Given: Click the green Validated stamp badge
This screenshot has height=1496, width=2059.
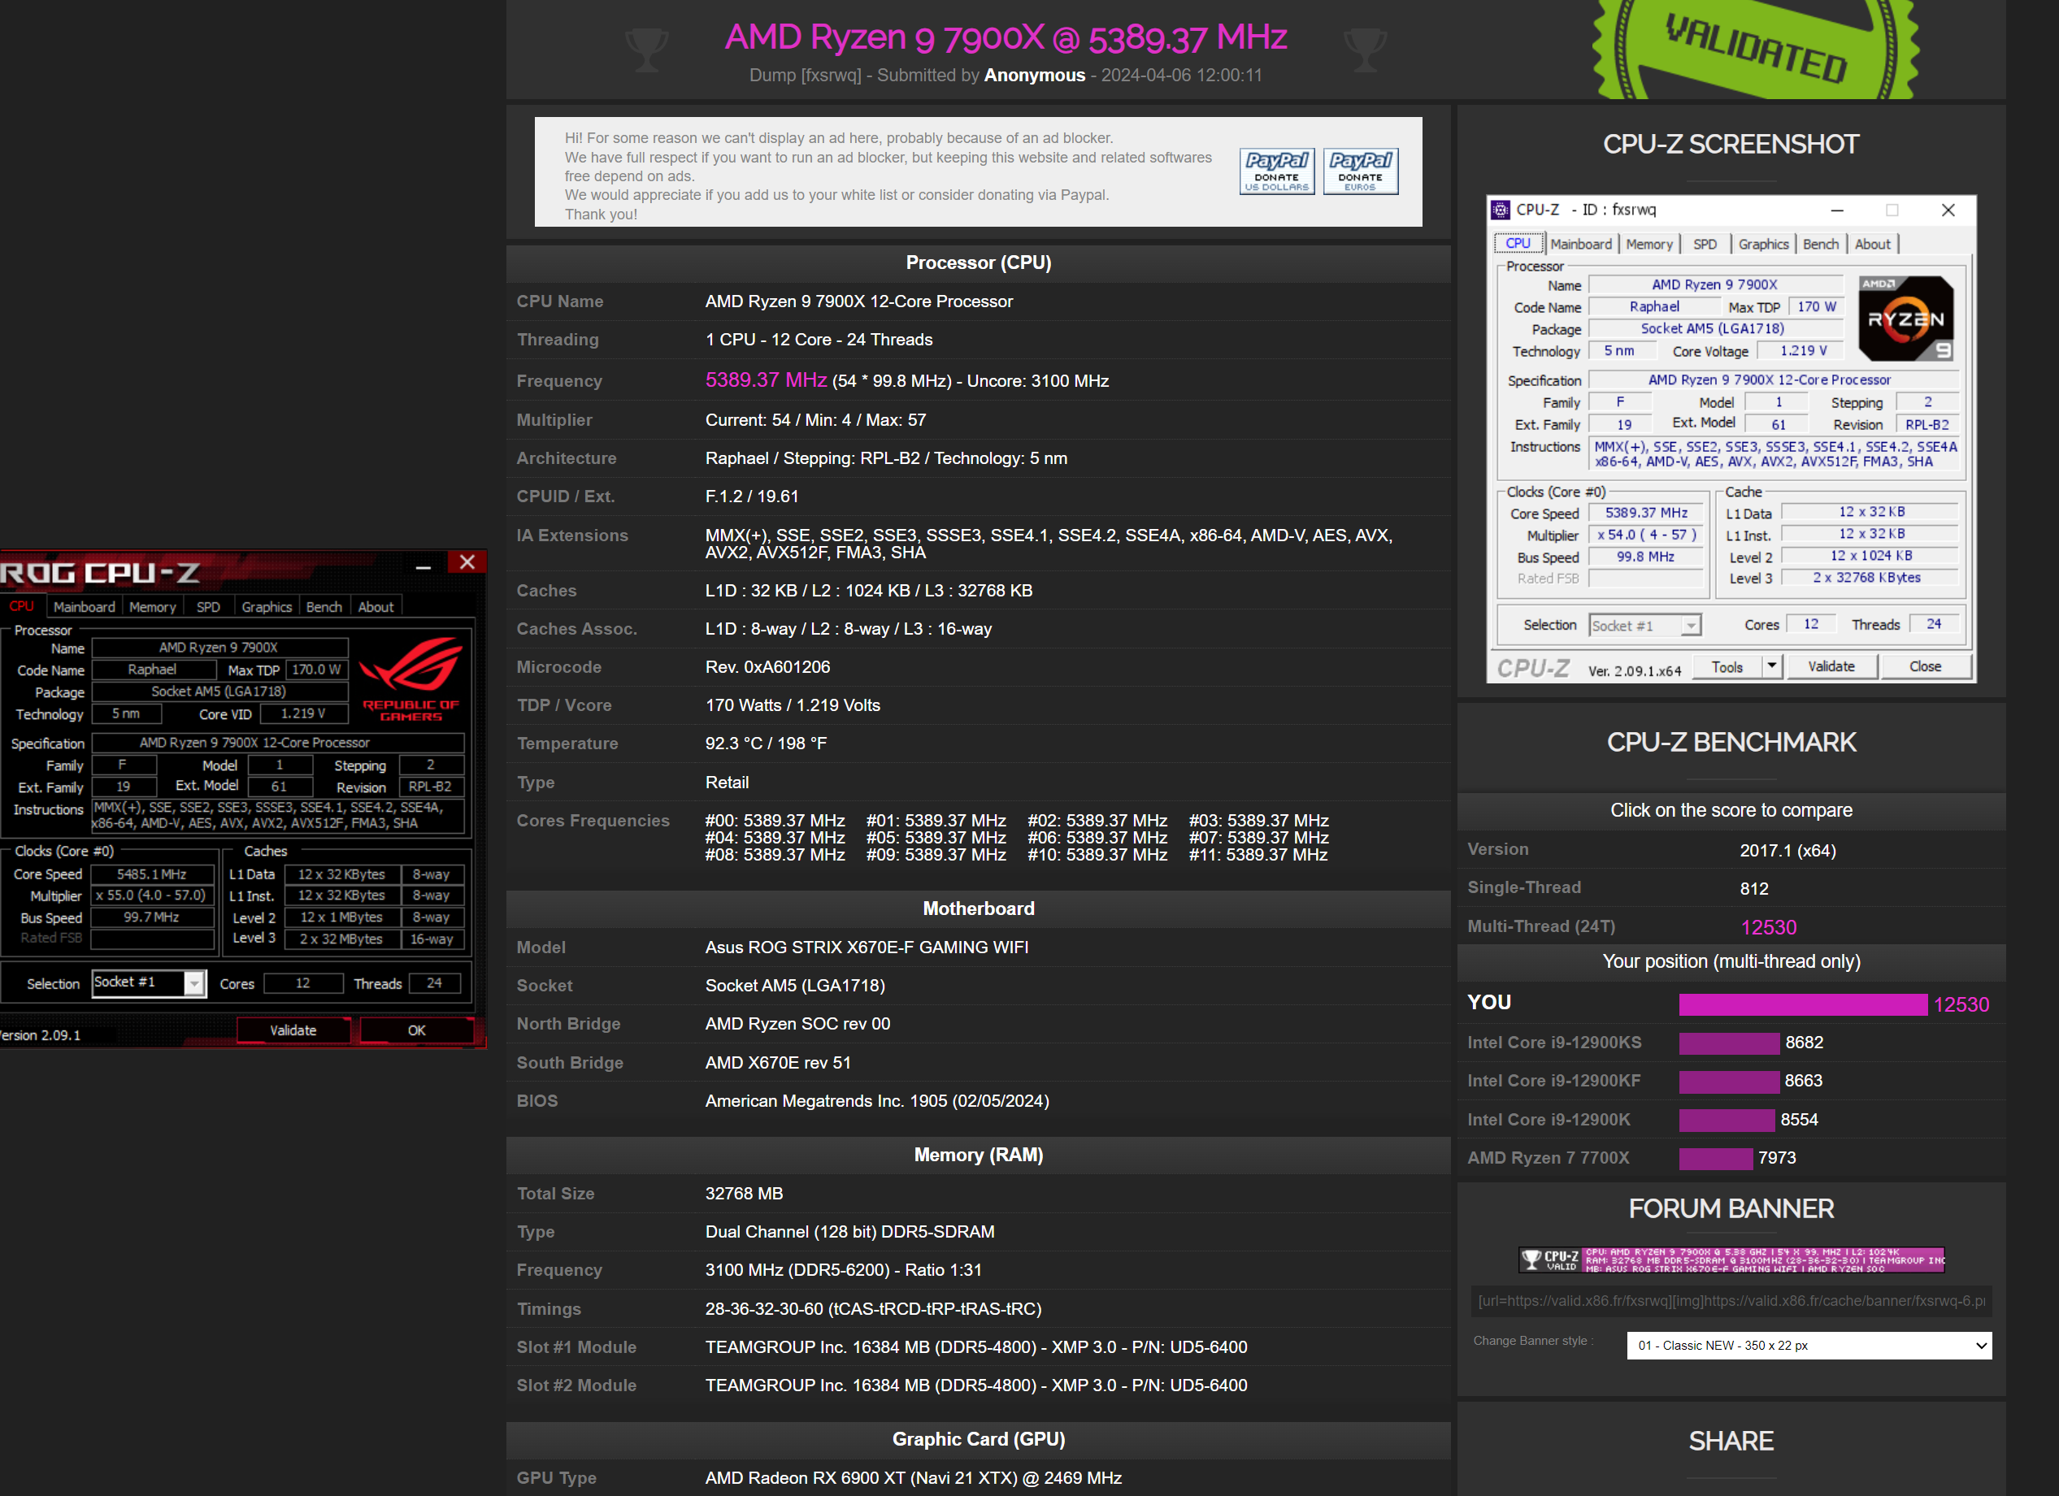Looking at the screenshot, I should click(x=1756, y=49).
